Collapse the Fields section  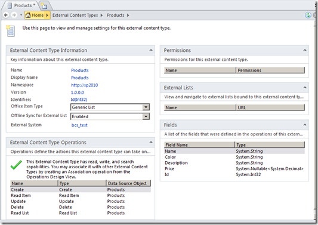pos(305,125)
